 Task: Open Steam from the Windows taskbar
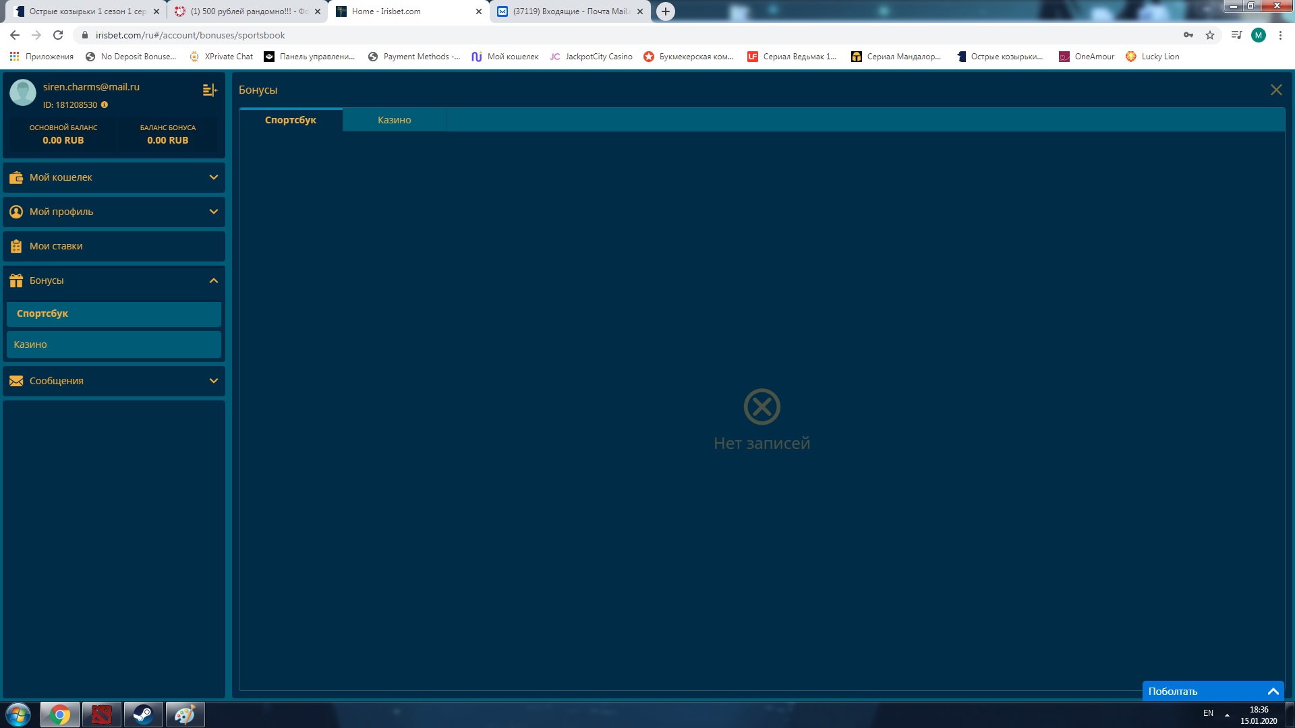[143, 715]
